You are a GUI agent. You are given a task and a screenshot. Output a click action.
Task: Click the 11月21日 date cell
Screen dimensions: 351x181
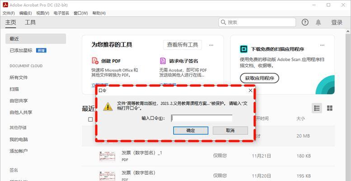click(261, 156)
